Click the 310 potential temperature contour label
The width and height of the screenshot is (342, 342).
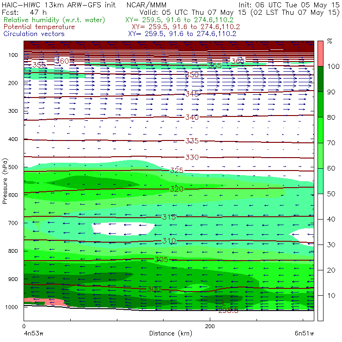pyautogui.click(x=169, y=241)
